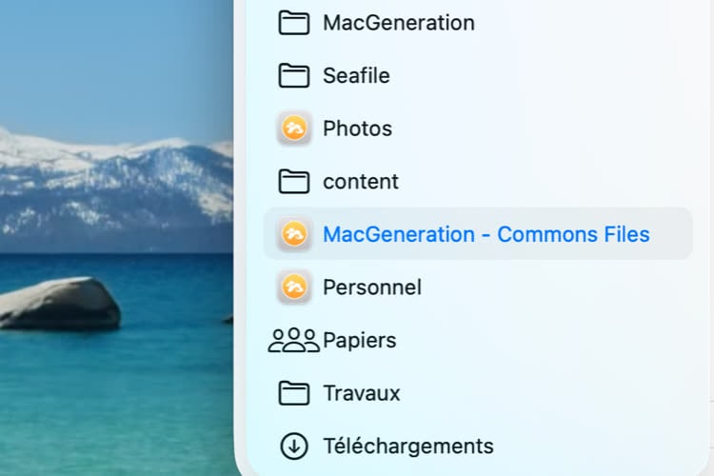The width and height of the screenshot is (714, 476).
Task: Go to the Téléchargements text label
Action: pyautogui.click(x=407, y=446)
